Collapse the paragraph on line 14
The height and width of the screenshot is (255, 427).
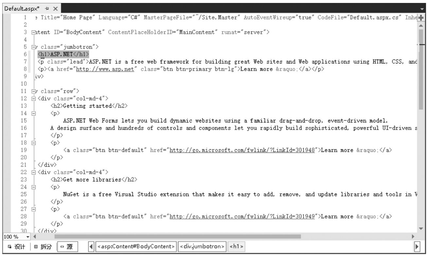tap(33, 113)
